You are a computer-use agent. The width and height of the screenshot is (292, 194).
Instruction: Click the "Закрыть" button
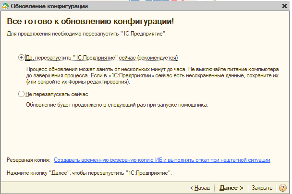click(262, 188)
